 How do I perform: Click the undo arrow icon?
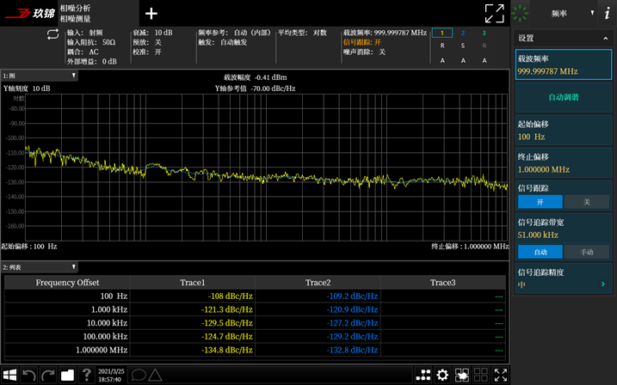(x=28, y=375)
